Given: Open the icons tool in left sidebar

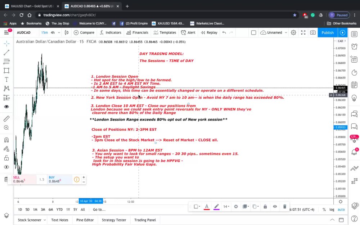Looking at the screenshot, I should click(6, 107).
